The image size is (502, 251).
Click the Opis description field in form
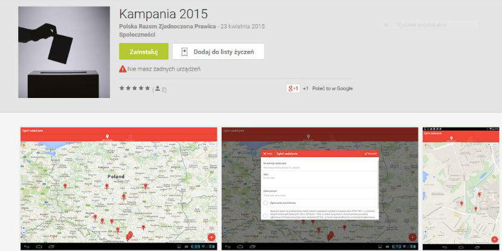320,180
